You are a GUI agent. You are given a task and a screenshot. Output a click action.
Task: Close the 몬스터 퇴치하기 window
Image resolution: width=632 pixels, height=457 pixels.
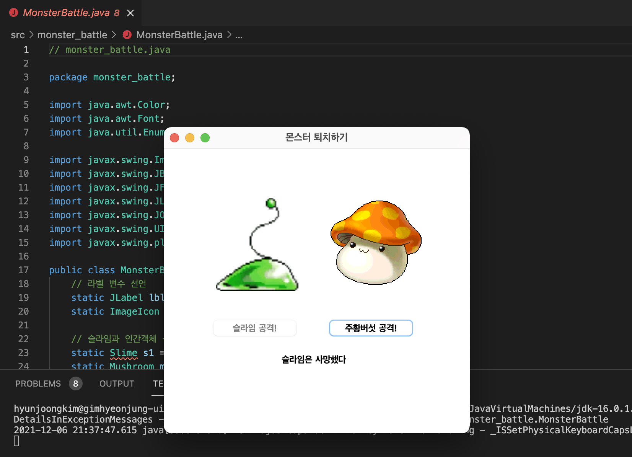click(x=174, y=138)
